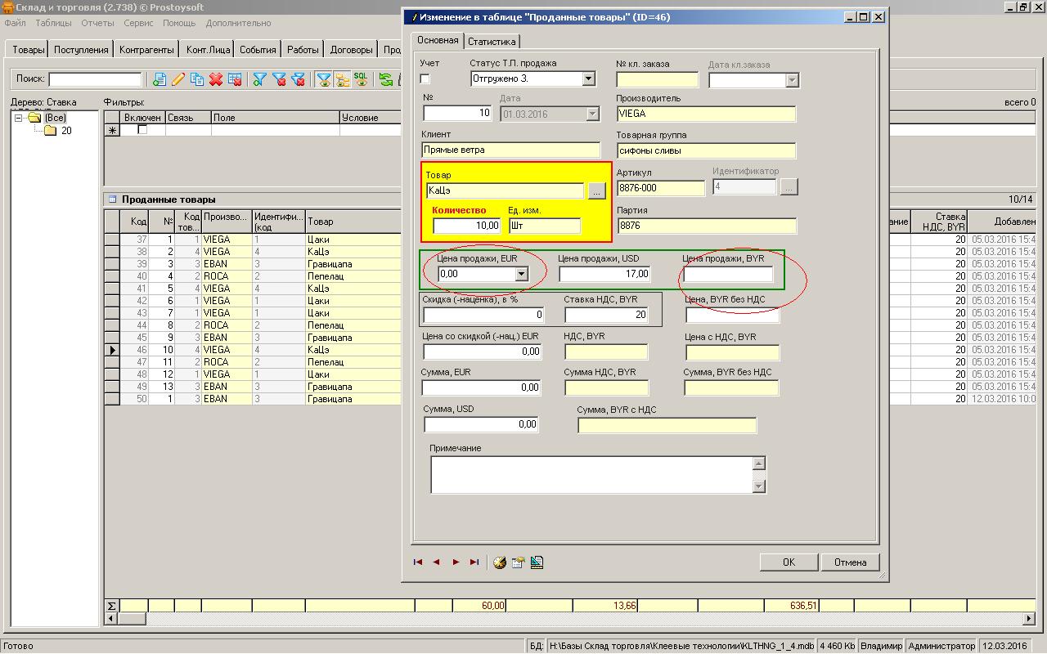Open the Статус Т.П. продажа dropdown

click(x=588, y=79)
